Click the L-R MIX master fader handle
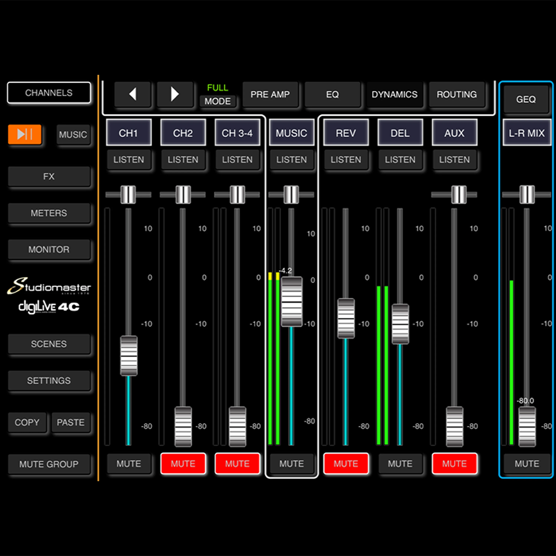556x556 pixels. [527, 426]
